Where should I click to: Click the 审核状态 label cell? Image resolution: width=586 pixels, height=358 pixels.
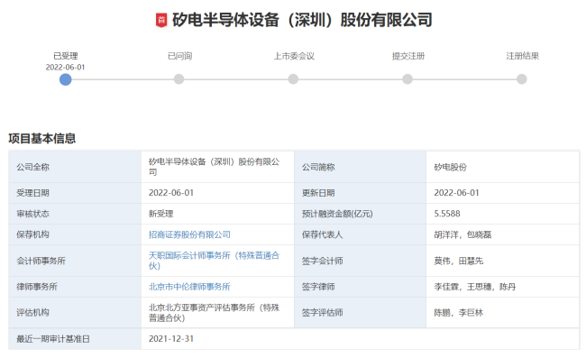(75, 214)
